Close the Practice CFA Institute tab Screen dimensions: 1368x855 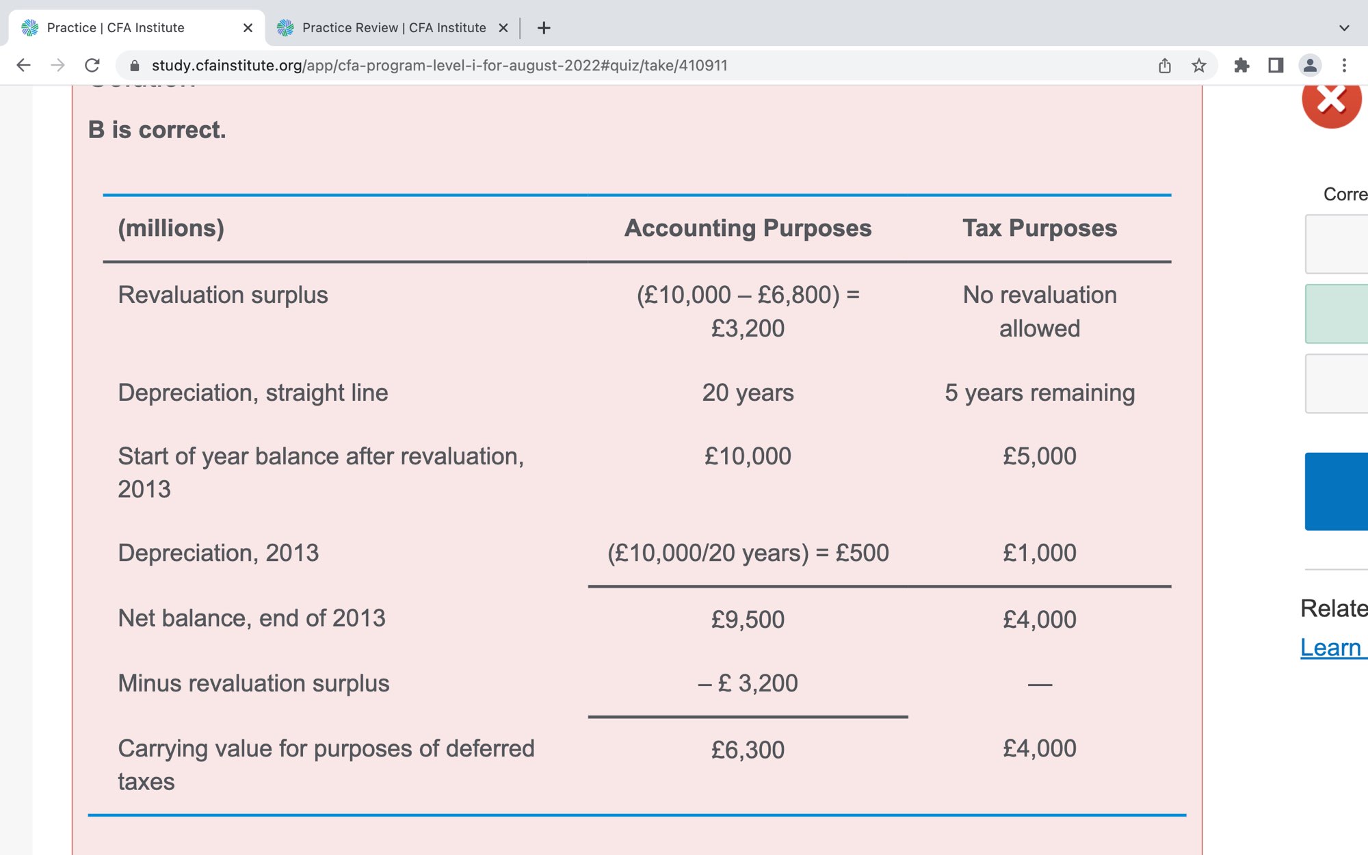[248, 28]
